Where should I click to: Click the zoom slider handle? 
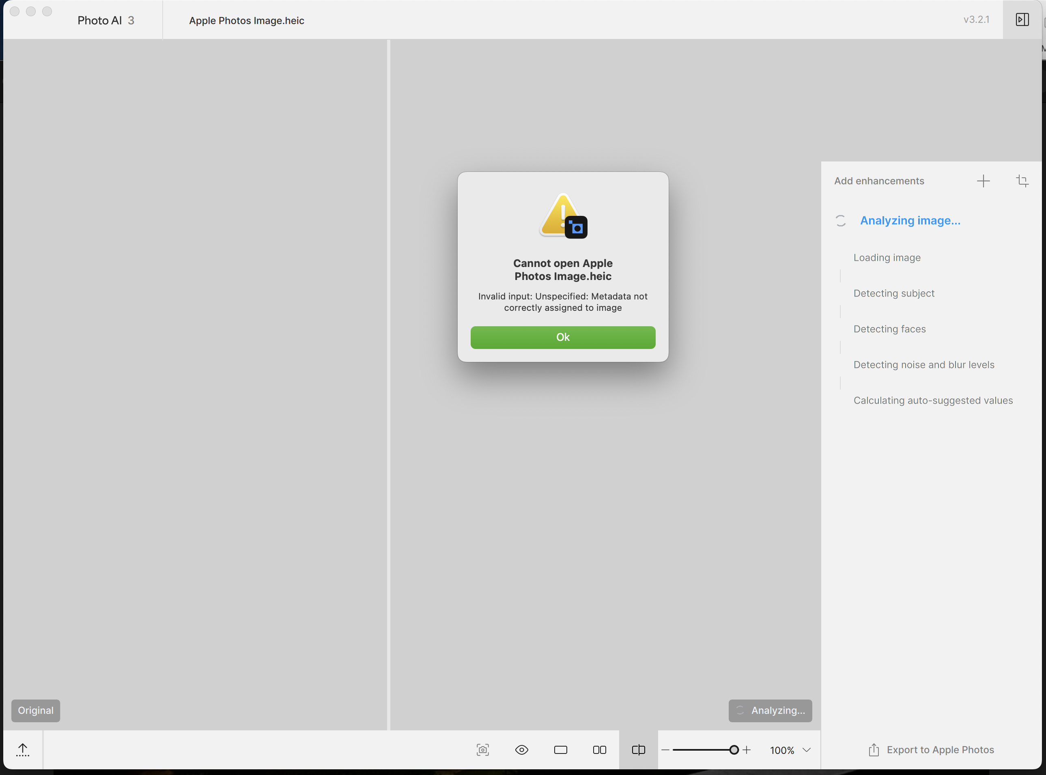734,749
